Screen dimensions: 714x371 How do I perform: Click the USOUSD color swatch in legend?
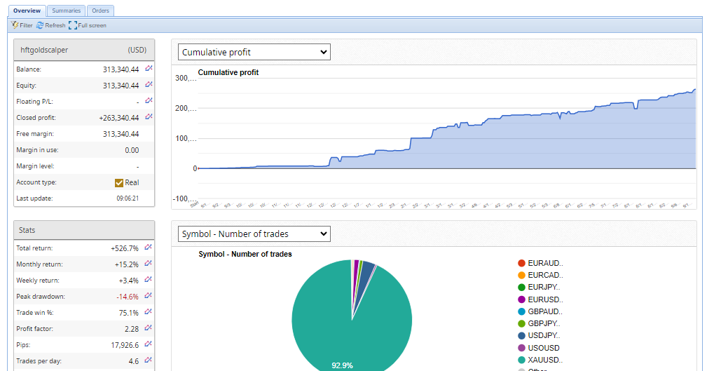[x=521, y=348]
